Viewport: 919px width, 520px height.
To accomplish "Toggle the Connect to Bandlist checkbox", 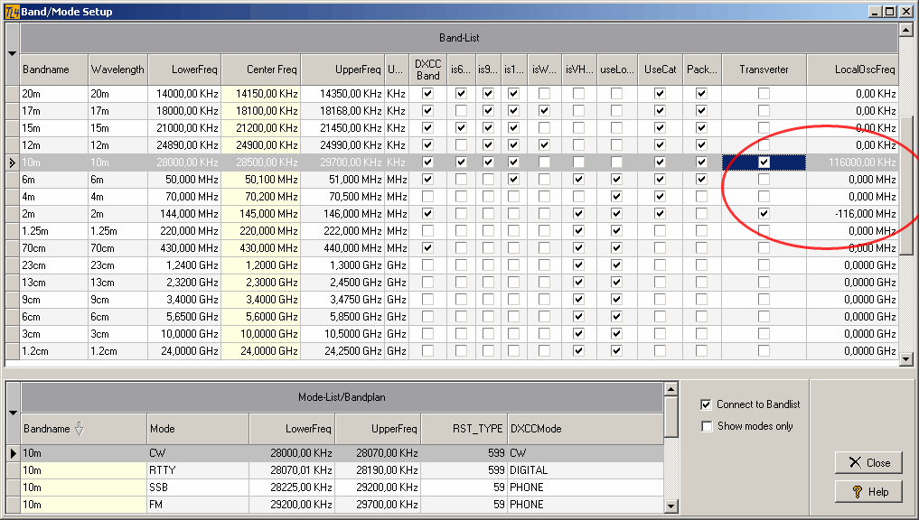I will [707, 404].
